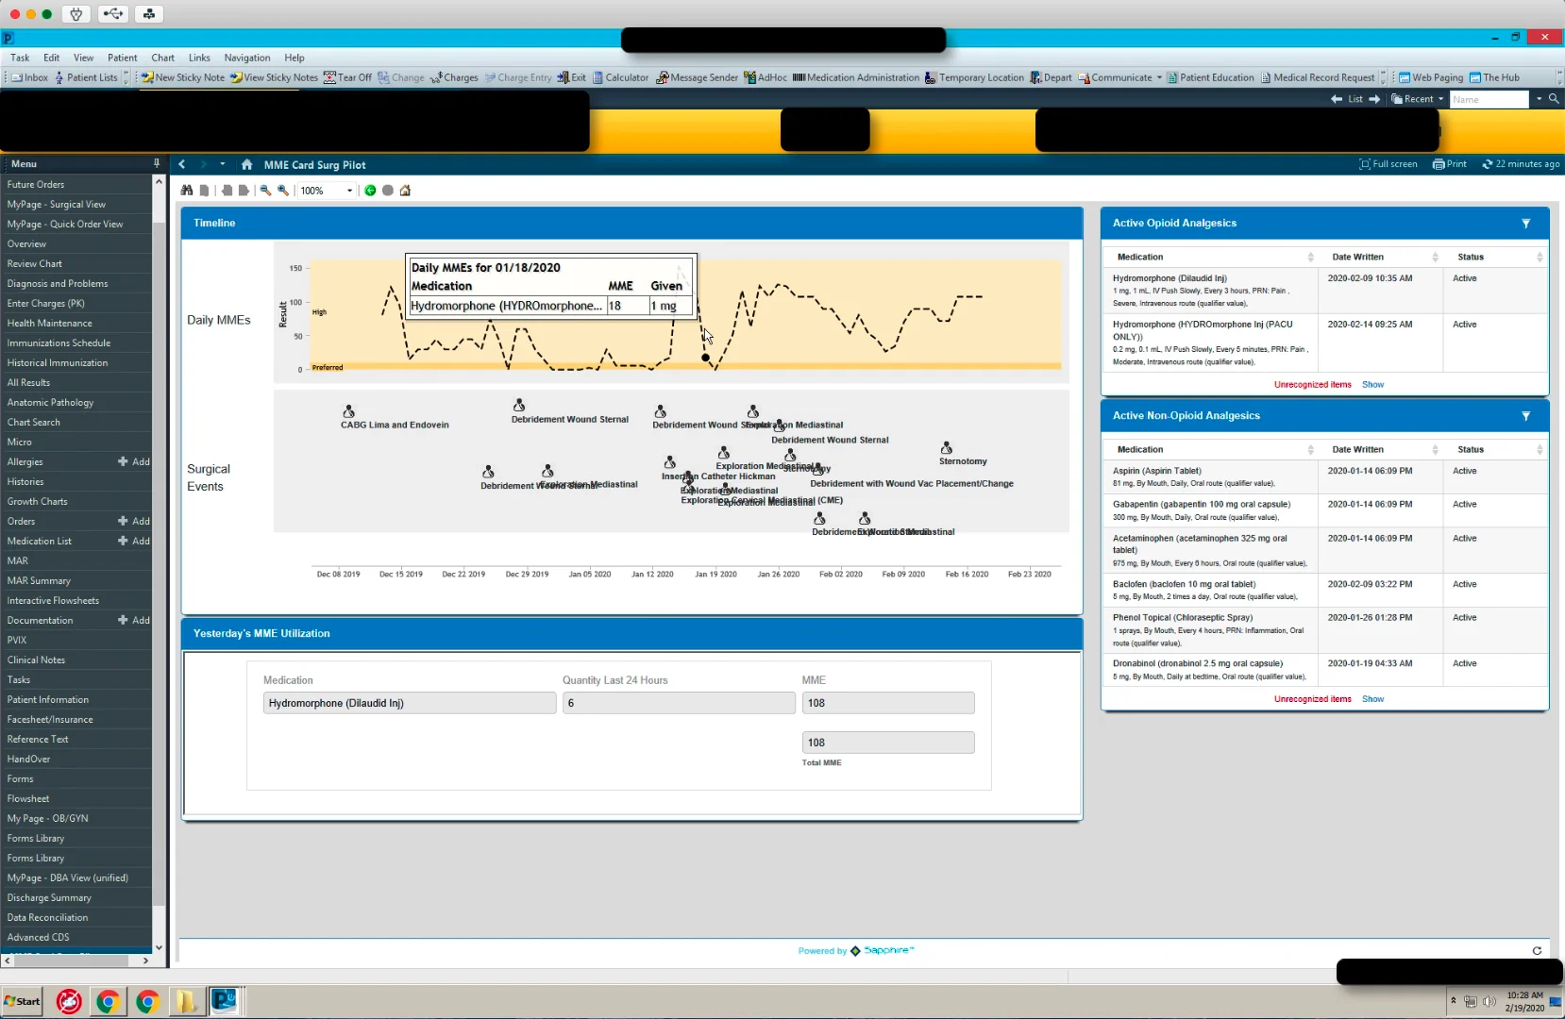Open the Calculator tool
The height and width of the screenshot is (1019, 1565).
point(620,77)
